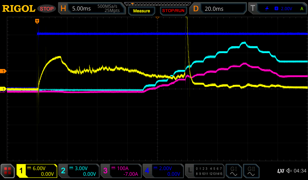Open the Measure menu
This screenshot has height=180, width=308.
click(x=141, y=11)
